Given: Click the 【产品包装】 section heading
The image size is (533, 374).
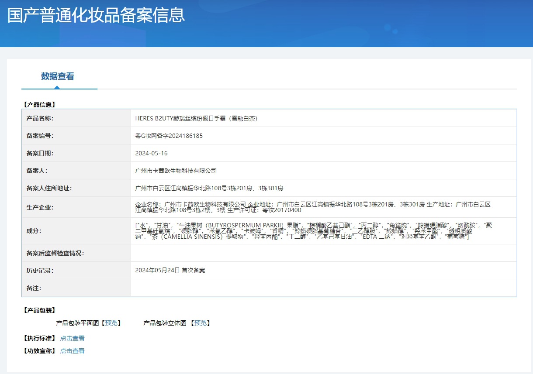Looking at the screenshot, I should [x=39, y=310].
